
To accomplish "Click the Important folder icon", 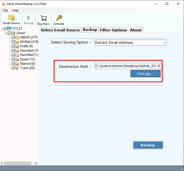I will 17,51.
